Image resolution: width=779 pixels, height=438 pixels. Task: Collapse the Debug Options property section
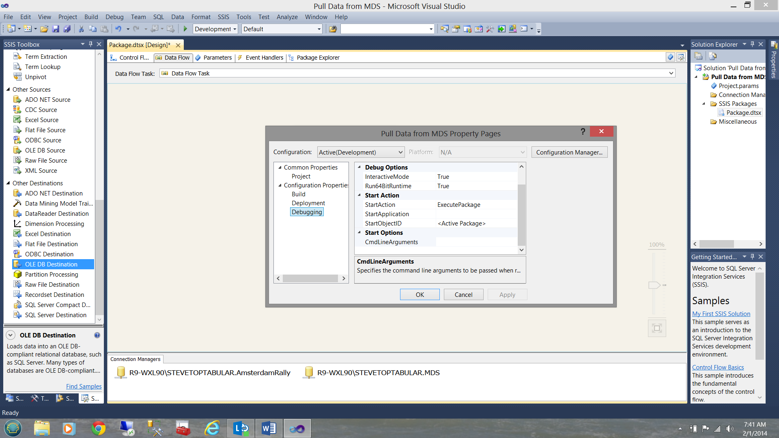[359, 167]
